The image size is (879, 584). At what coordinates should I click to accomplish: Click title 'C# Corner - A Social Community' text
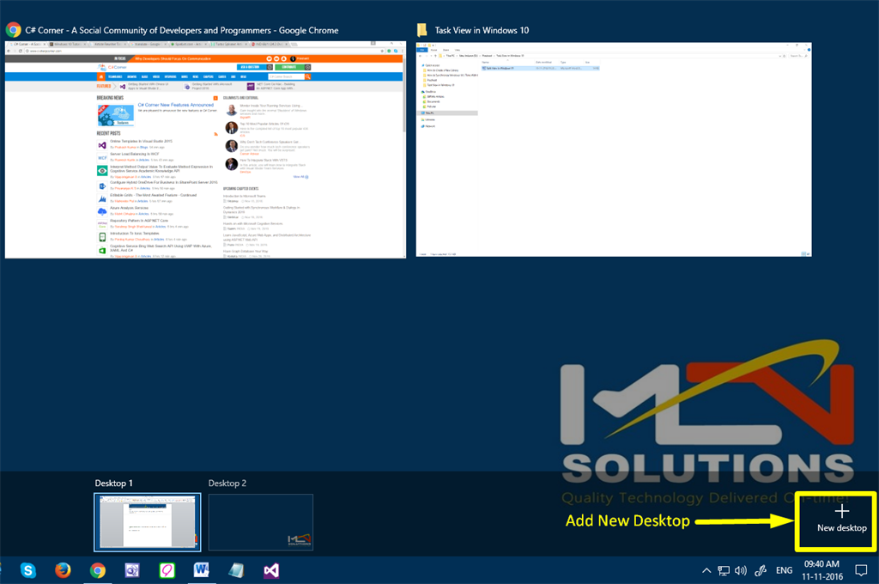coord(182,30)
